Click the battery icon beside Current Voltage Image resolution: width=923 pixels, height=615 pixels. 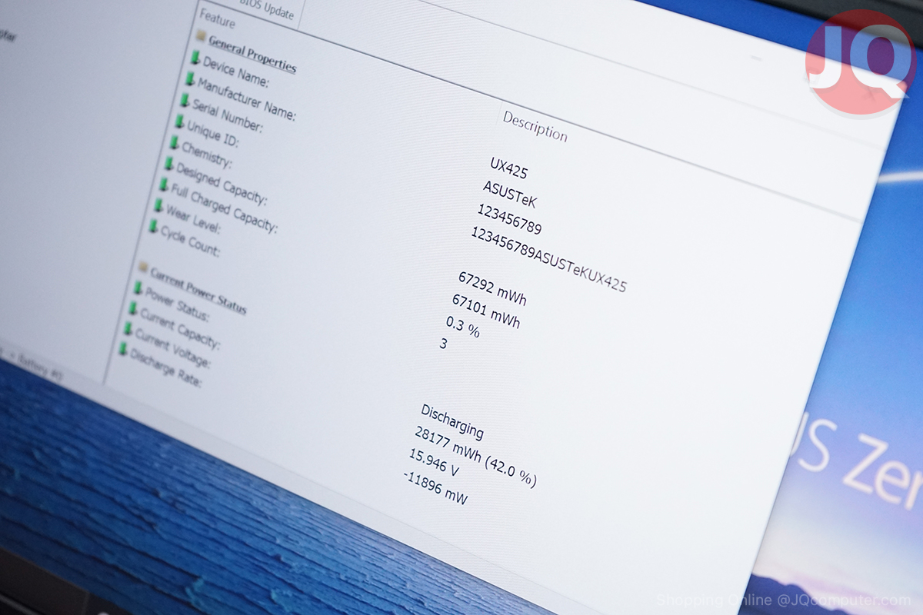pos(128,329)
